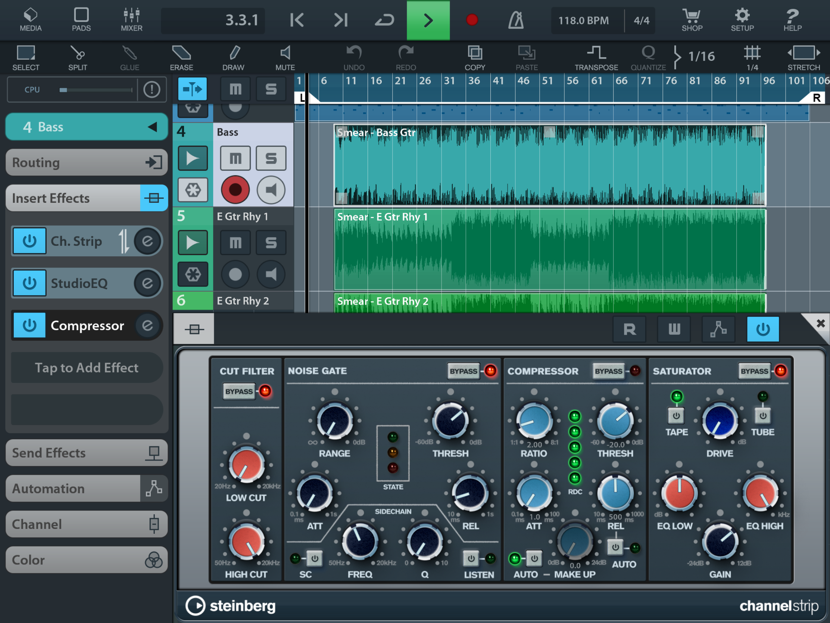Image resolution: width=830 pixels, height=623 pixels.
Task: Toggle effect panel power button
Action: click(x=763, y=329)
